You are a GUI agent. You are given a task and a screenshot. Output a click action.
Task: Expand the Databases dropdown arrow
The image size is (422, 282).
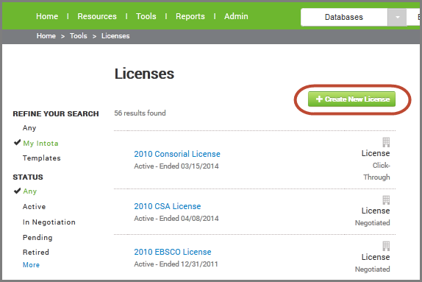coord(397,17)
